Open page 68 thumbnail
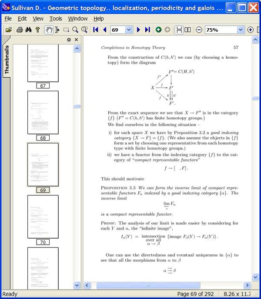Screen dimensions: 261x299 click(x=43, y=112)
